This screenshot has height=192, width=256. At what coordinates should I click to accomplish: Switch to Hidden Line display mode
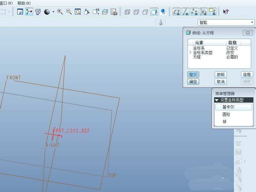(x=136, y=12)
